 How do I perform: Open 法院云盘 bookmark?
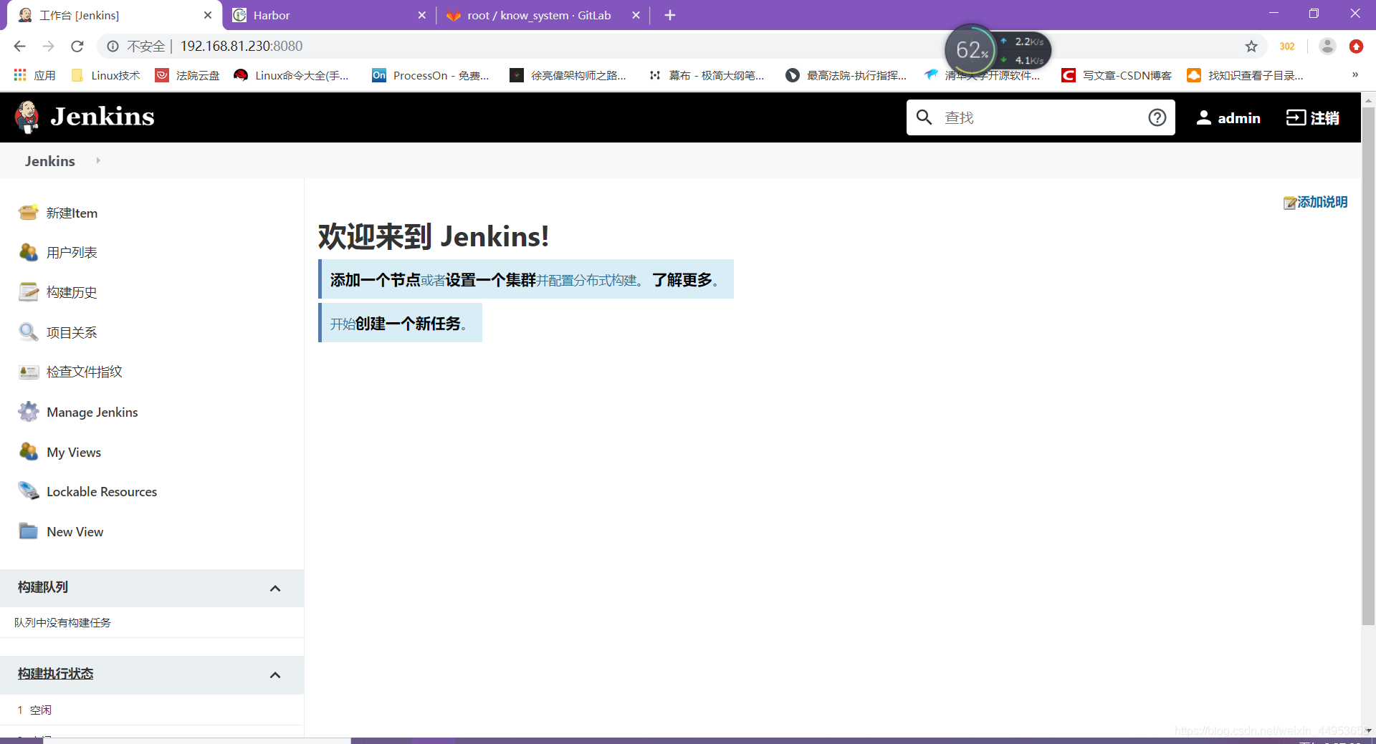(x=188, y=75)
